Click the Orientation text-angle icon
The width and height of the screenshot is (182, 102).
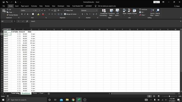pyautogui.click(x=59, y=10)
